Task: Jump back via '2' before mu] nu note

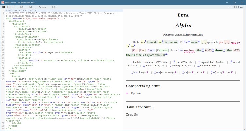Action: click(x=155, y=72)
